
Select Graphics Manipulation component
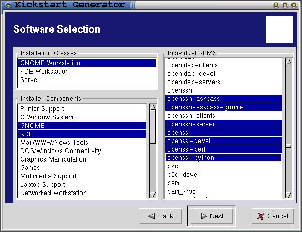(x=82, y=159)
